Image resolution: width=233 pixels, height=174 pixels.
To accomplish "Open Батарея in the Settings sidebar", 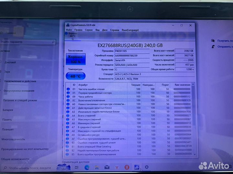I will [x=8, y=110].
